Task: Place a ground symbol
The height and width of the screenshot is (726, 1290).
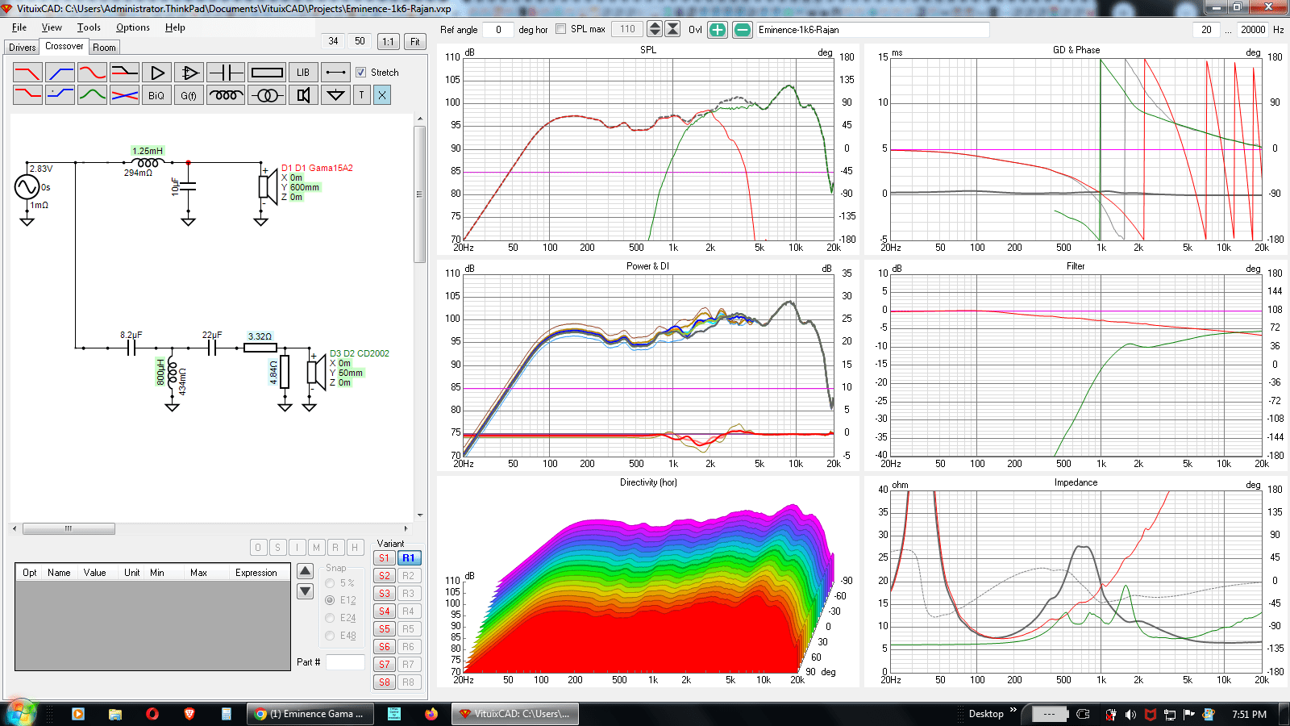Action: pyautogui.click(x=336, y=95)
